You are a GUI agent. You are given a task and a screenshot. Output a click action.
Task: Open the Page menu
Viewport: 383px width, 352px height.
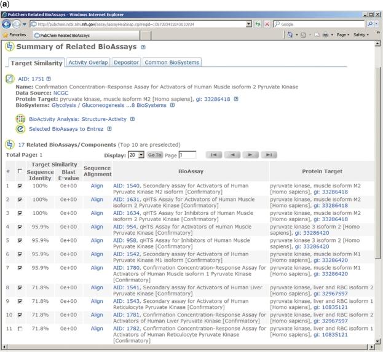point(343,35)
